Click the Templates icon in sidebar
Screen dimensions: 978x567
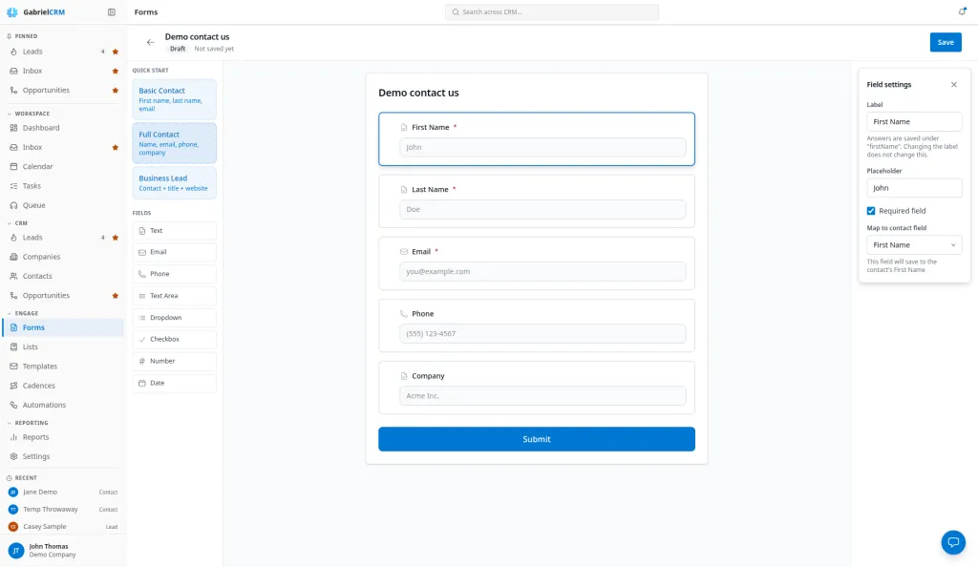pos(13,367)
